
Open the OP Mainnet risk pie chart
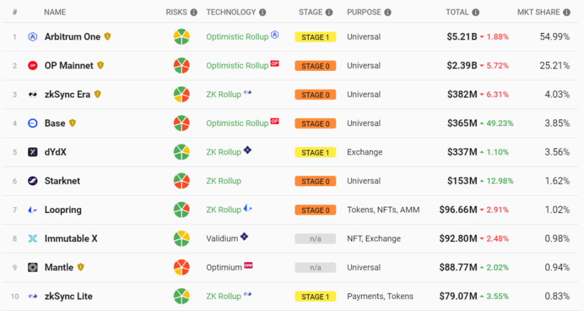182,65
